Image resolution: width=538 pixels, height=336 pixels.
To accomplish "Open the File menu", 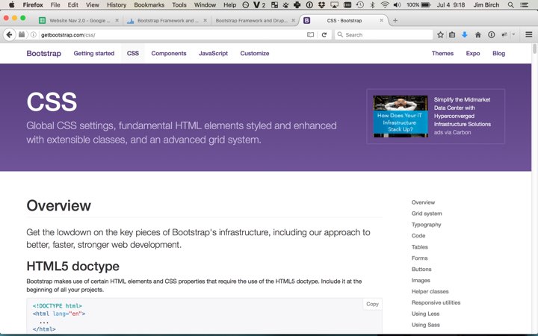I will pyautogui.click(x=55, y=4).
